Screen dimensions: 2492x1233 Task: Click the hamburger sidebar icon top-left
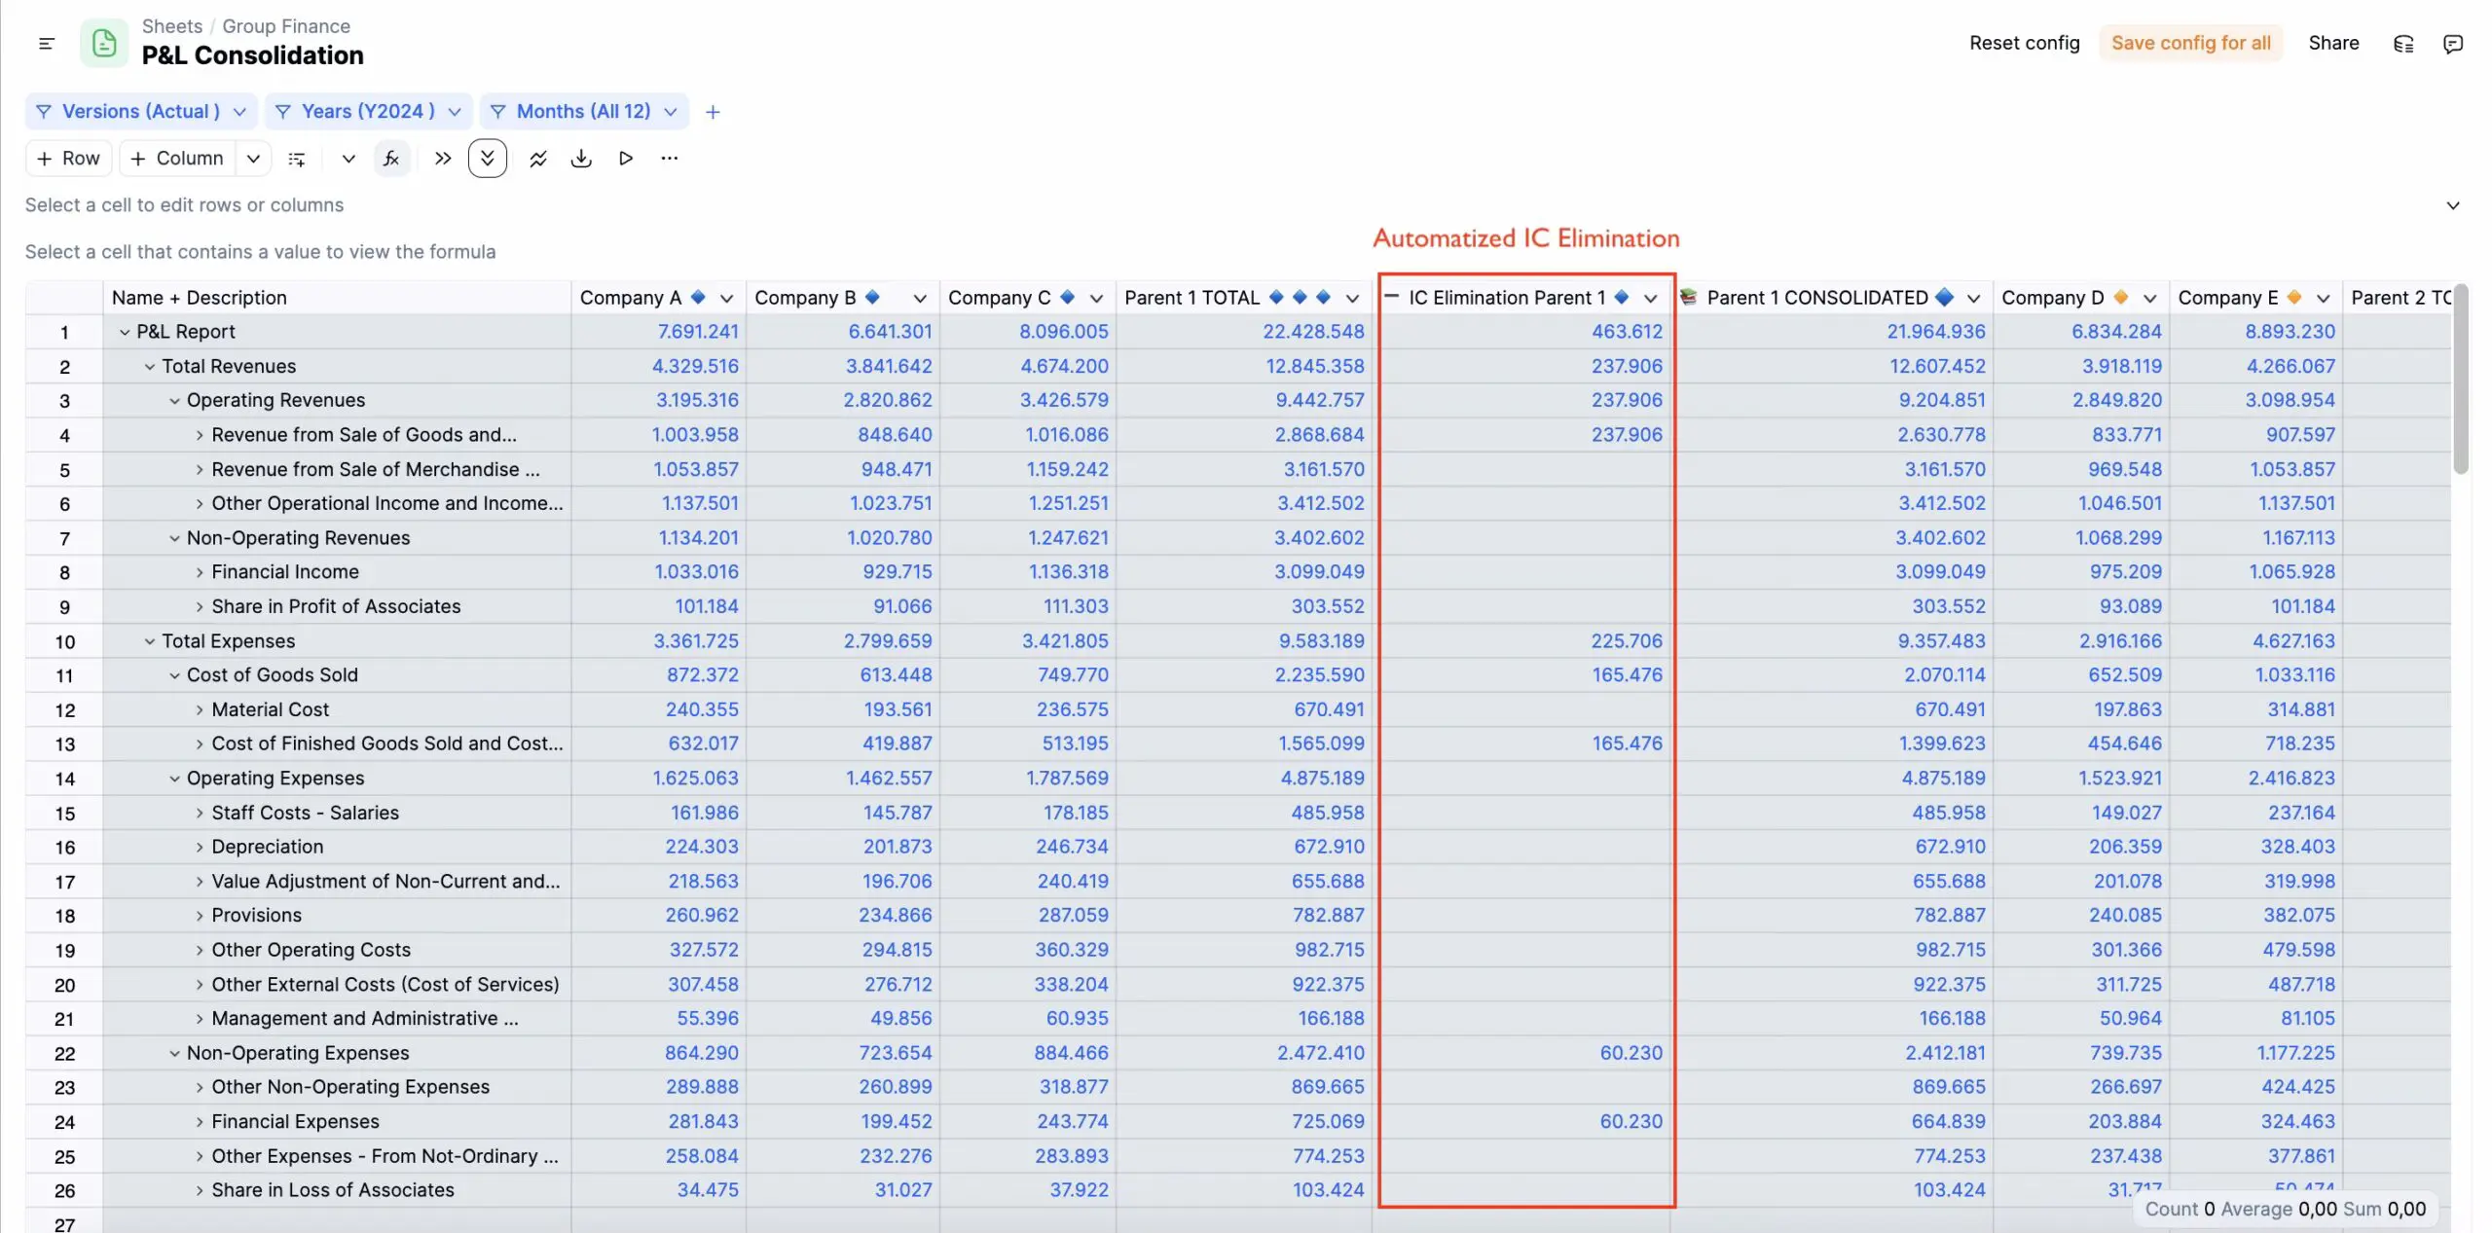point(46,44)
